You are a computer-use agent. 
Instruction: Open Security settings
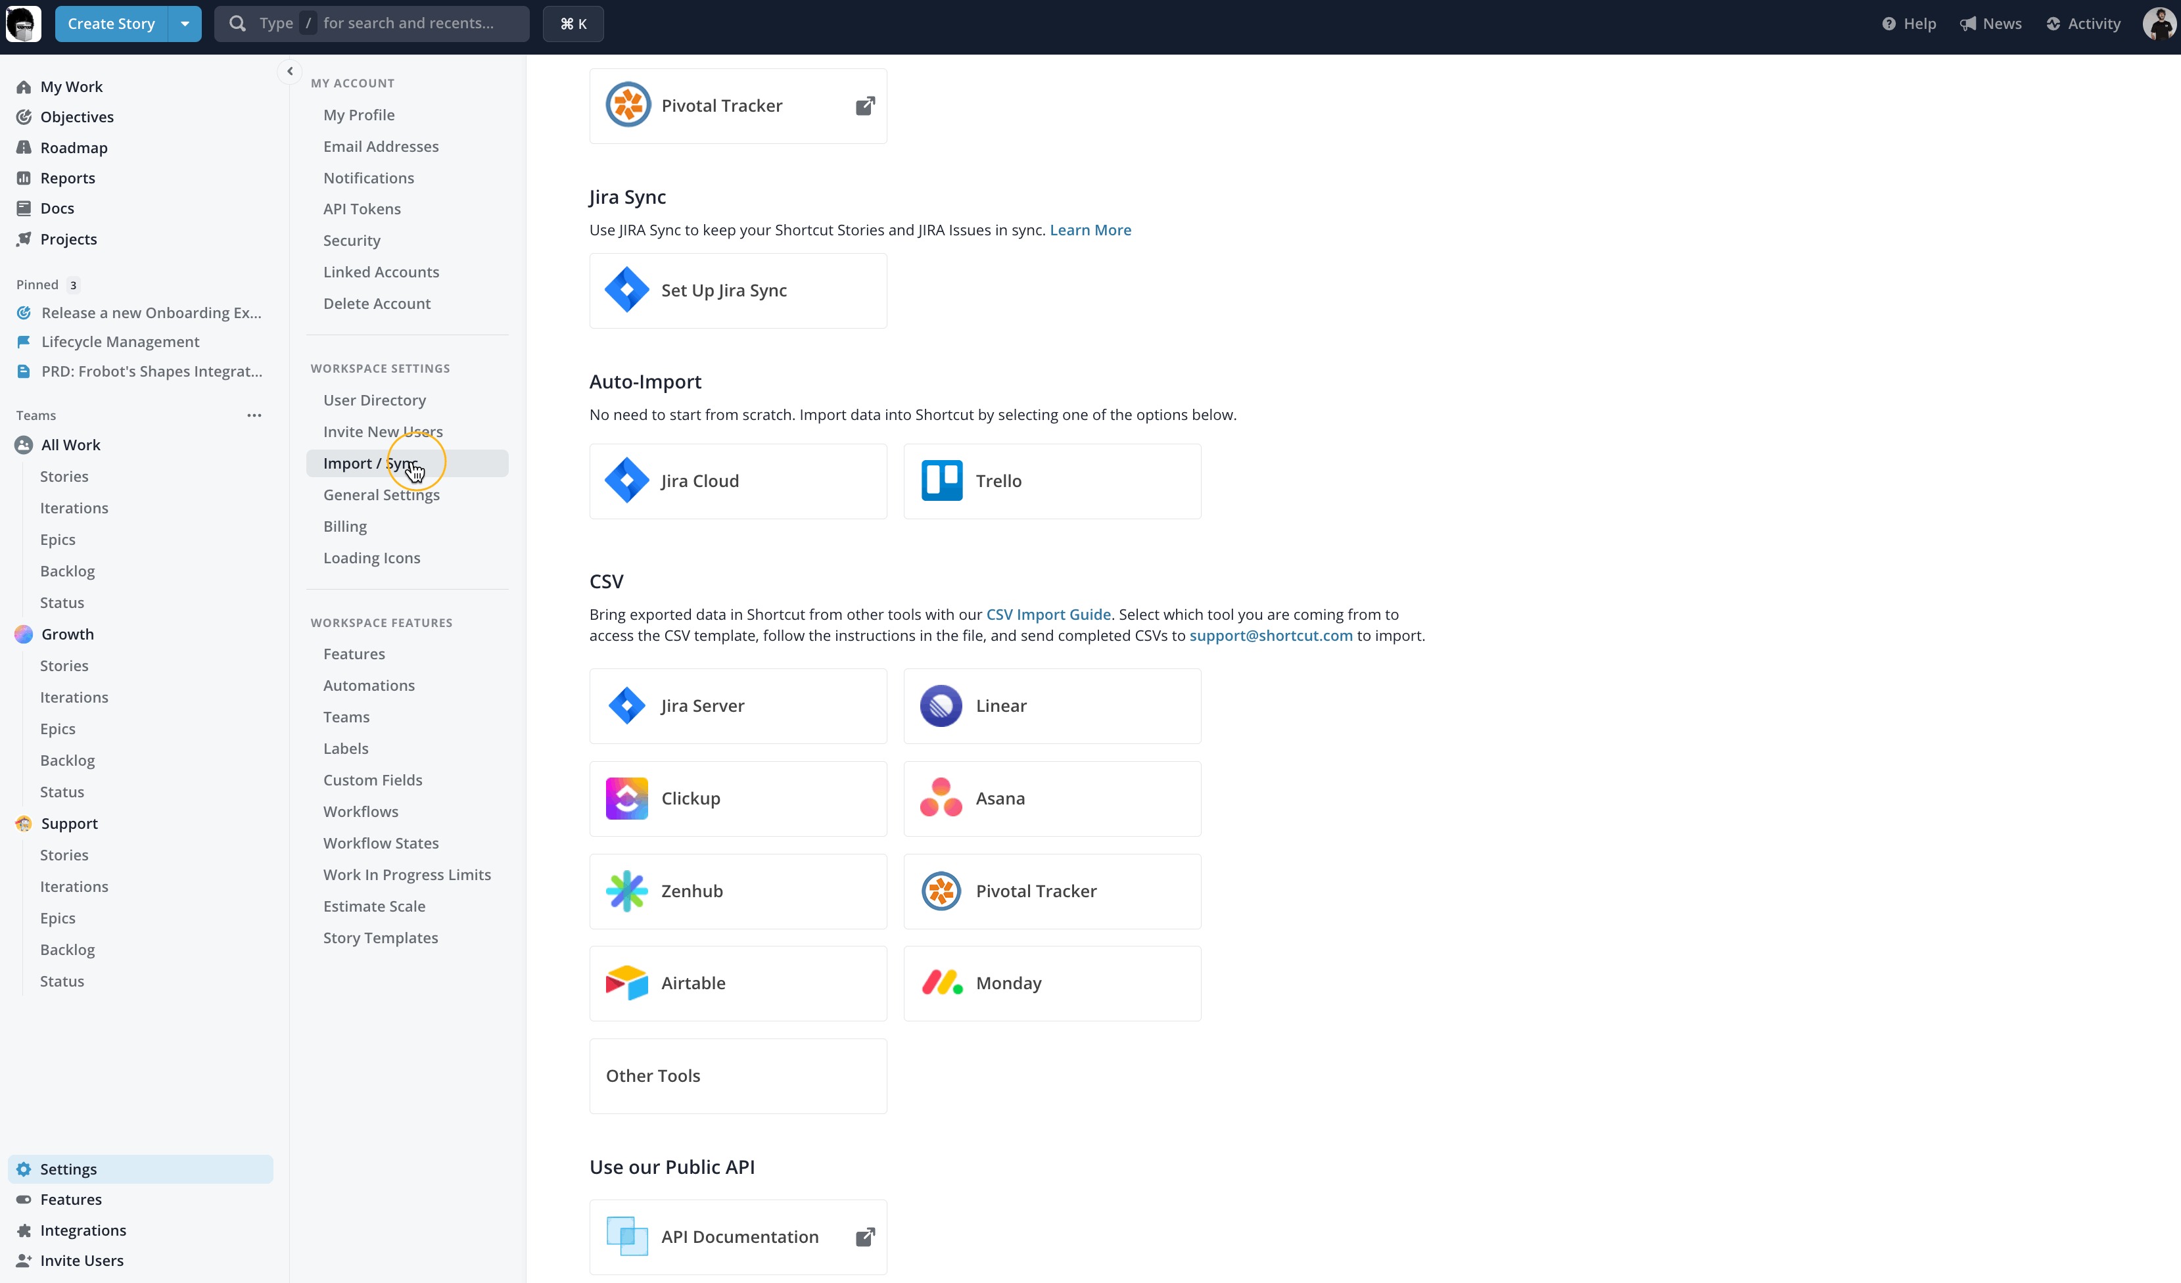352,241
